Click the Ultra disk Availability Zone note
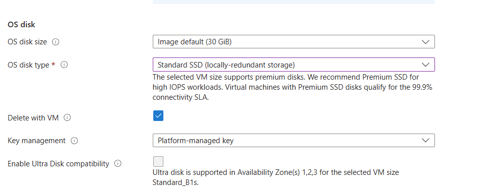 [x=276, y=177]
